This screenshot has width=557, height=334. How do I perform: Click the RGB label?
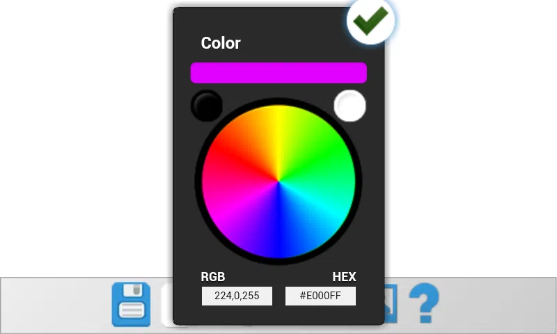tap(213, 277)
